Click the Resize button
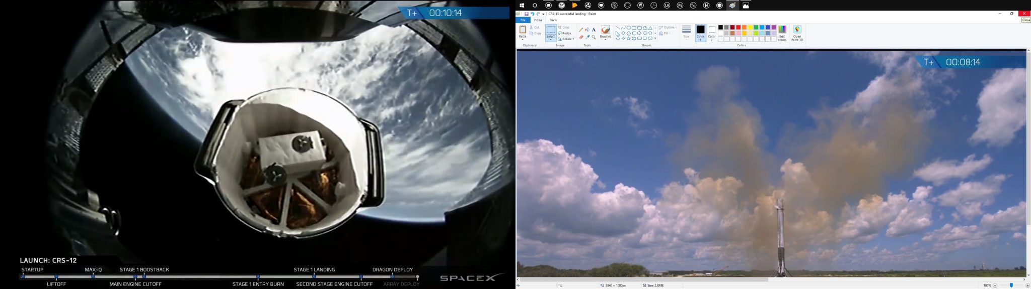 (565, 33)
